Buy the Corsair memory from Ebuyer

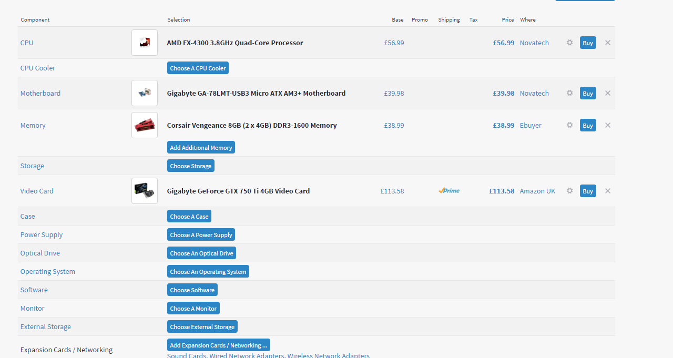[x=588, y=125]
